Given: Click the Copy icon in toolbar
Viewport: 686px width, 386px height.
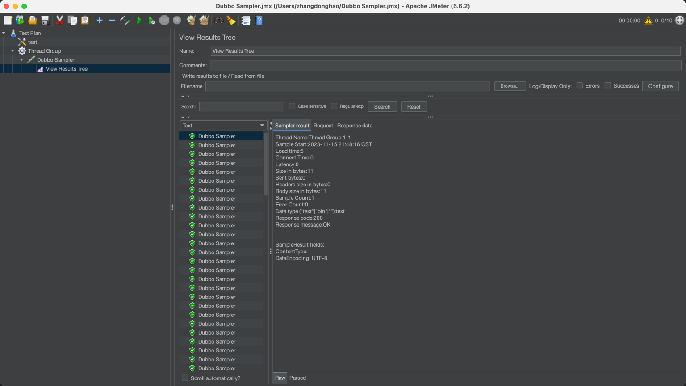Looking at the screenshot, I should click(x=72, y=20).
